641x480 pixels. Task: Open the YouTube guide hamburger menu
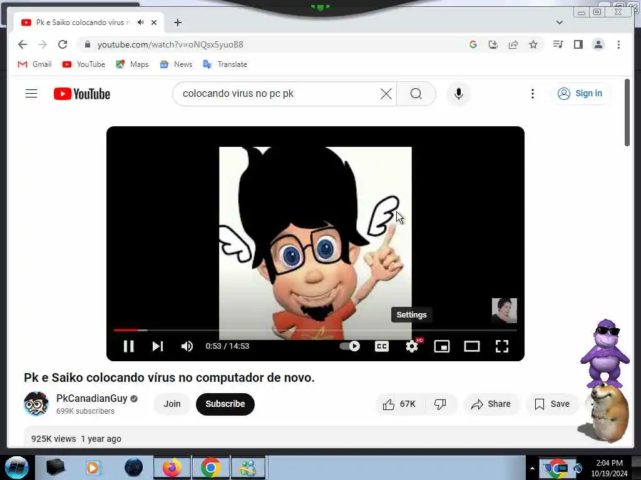pyautogui.click(x=31, y=94)
